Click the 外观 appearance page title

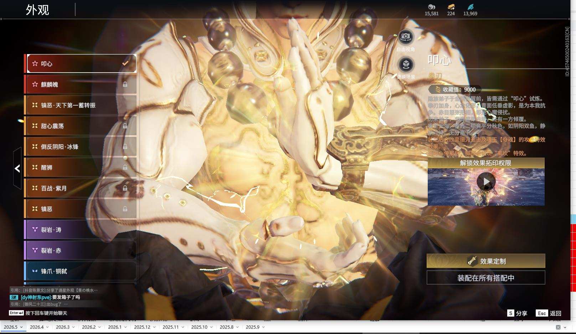(37, 10)
